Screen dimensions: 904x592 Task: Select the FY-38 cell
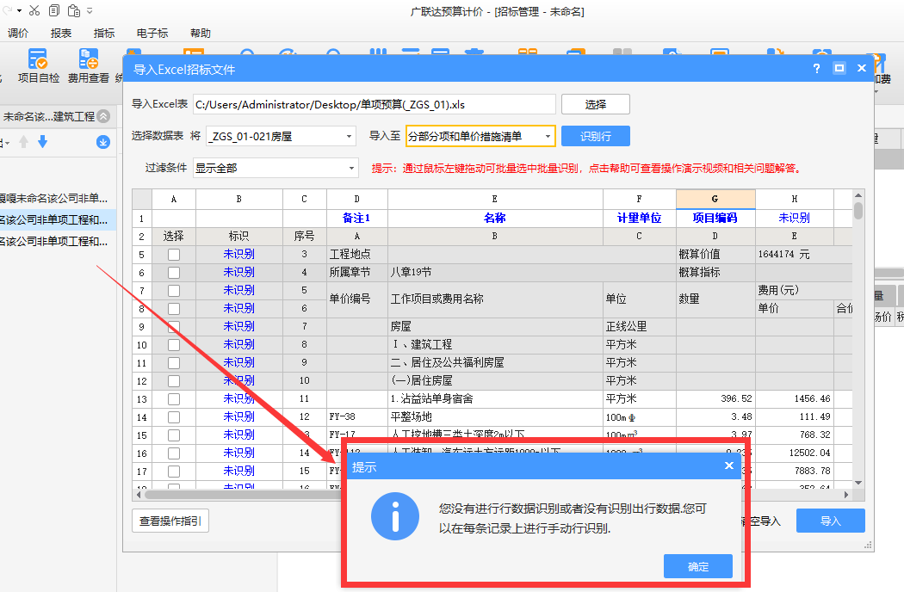pos(357,416)
